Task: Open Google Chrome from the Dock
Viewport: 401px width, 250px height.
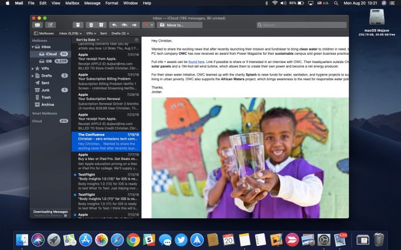Action: pos(133,240)
